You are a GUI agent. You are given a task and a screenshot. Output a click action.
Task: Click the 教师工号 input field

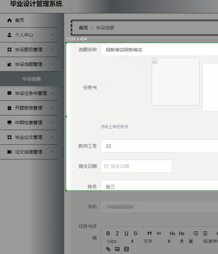[x=159, y=146]
